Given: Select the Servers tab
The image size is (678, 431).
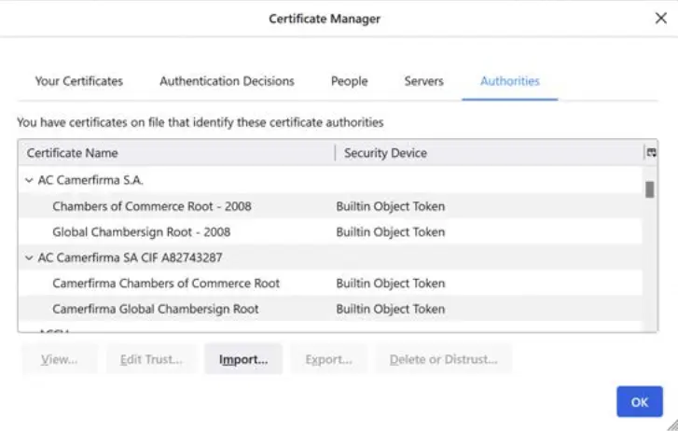Looking at the screenshot, I should coord(423,81).
